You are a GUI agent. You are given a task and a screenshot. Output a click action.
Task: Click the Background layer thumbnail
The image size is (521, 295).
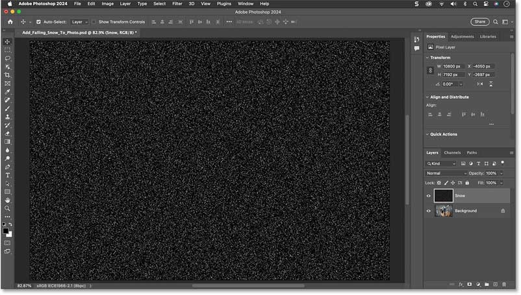(443, 211)
